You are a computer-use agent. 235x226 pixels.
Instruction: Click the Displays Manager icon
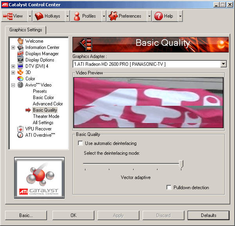[x=20, y=54]
